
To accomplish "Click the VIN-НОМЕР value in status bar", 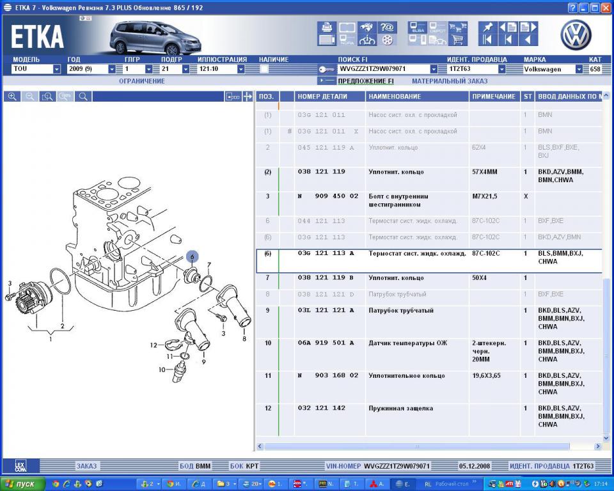I will (397, 466).
